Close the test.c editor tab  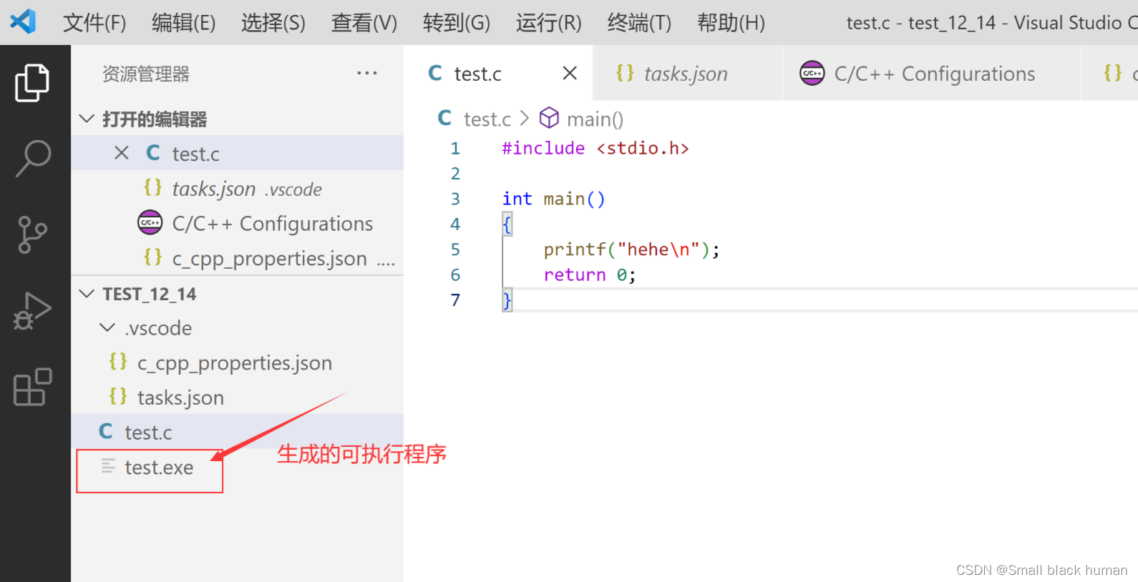(570, 74)
